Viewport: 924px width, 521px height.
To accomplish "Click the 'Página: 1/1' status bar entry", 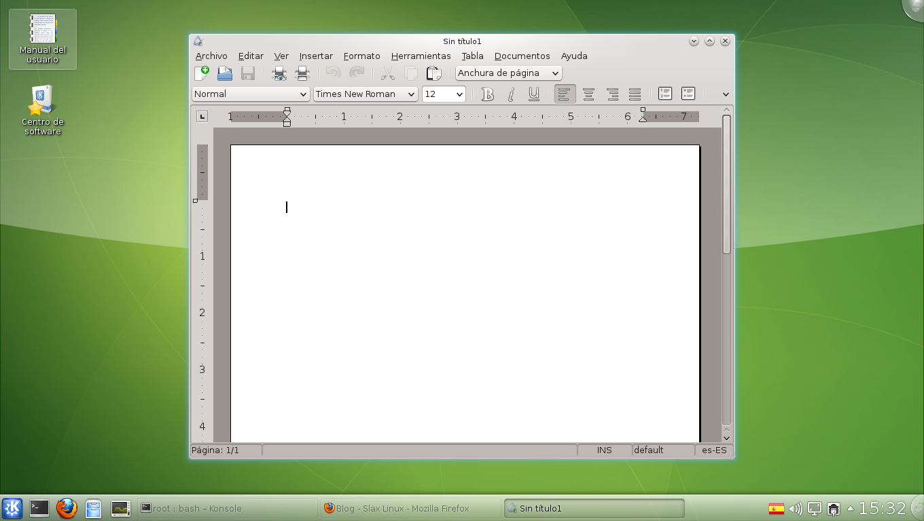I will (x=226, y=450).
